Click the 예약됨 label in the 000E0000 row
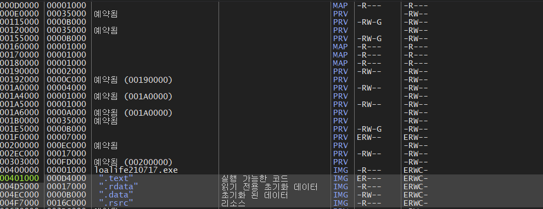Image resolution: width=543 pixels, height=209 pixels. click(x=106, y=14)
